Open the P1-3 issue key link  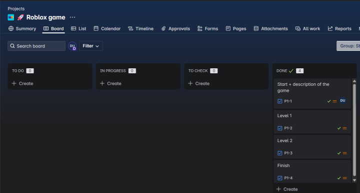point(288,153)
